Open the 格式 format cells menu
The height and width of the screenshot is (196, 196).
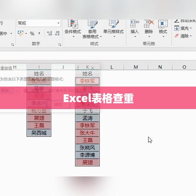(163, 29)
